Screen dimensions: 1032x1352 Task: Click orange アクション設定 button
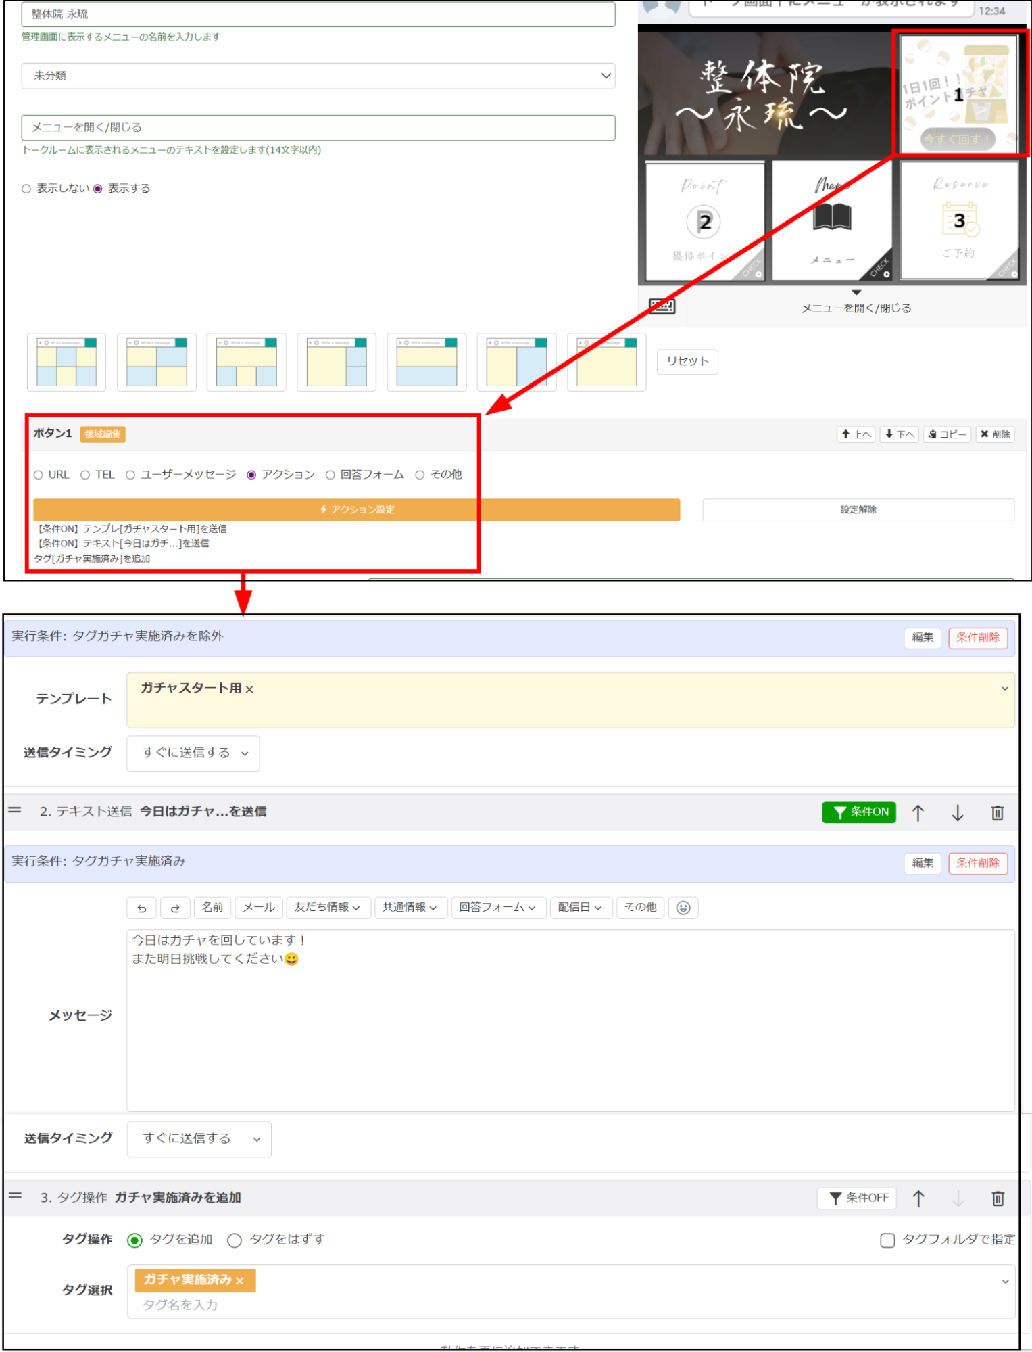coord(356,510)
